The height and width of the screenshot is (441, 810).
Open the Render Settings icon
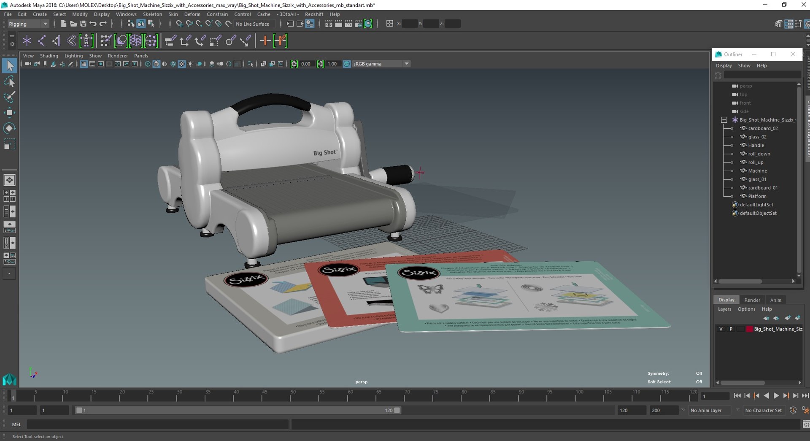click(358, 24)
